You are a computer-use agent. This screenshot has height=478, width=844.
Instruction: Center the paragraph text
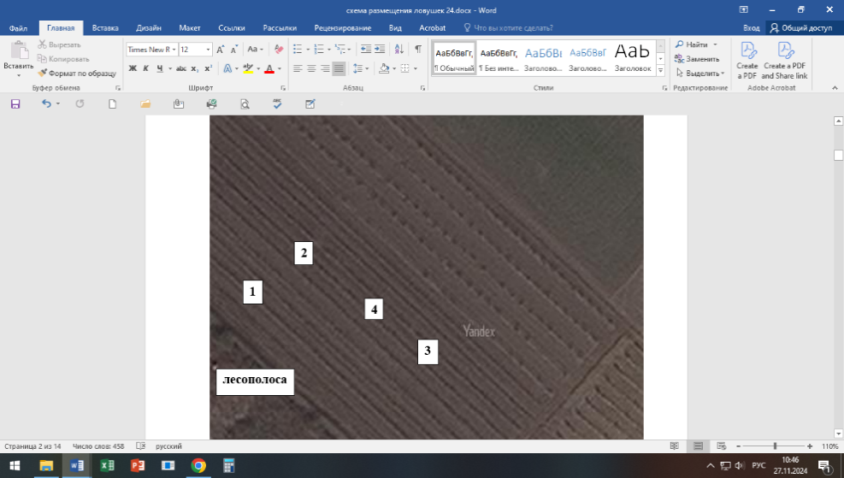(x=311, y=68)
